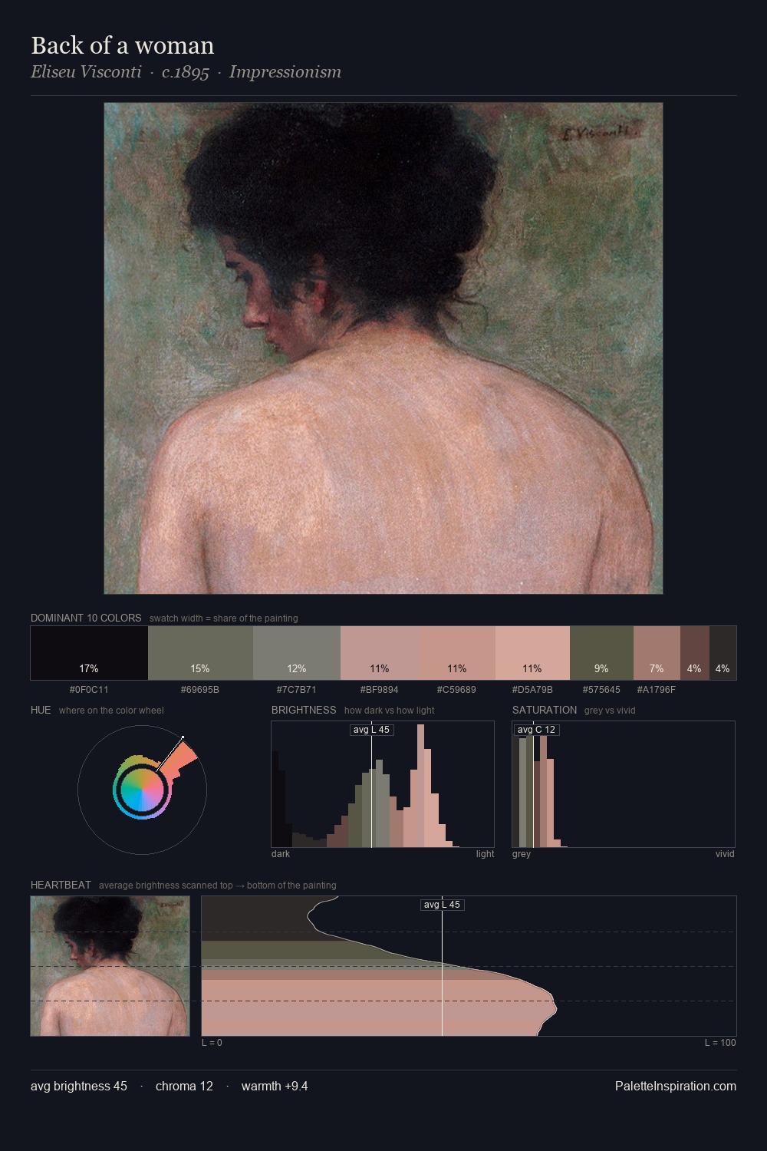The image size is (767, 1151).
Task: Click the 'BRIGHTNESS' section heading
Action: coord(304,710)
